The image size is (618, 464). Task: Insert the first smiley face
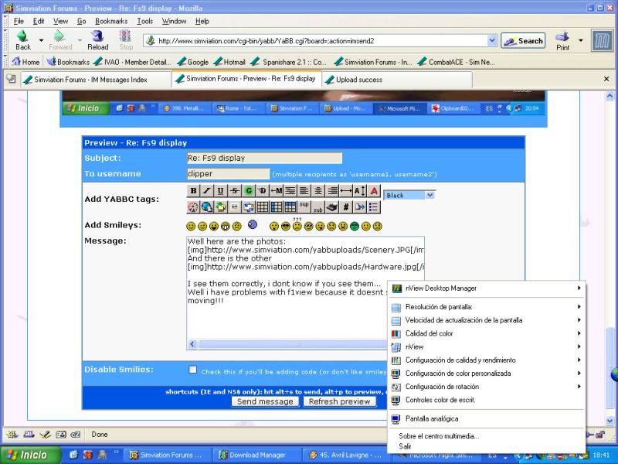[191, 227]
